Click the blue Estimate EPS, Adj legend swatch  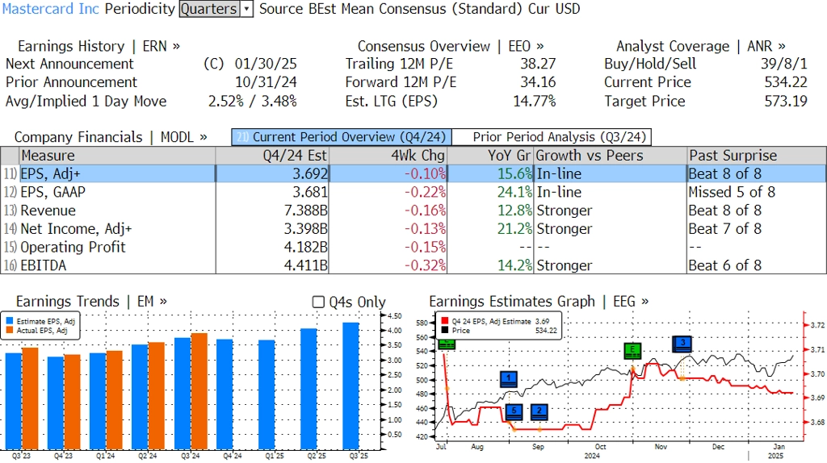point(10,321)
